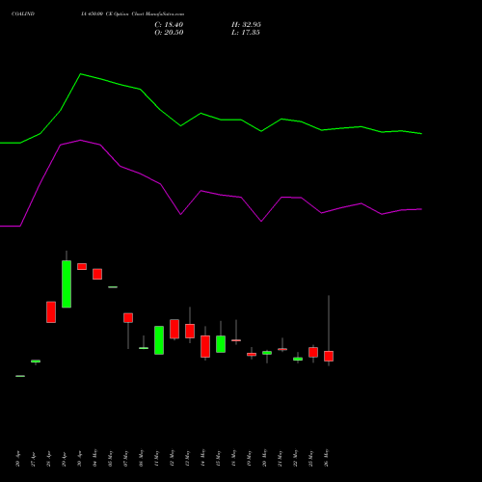Click the green indicator line's peak
Screen dimensions: 482x482
(x=80, y=74)
